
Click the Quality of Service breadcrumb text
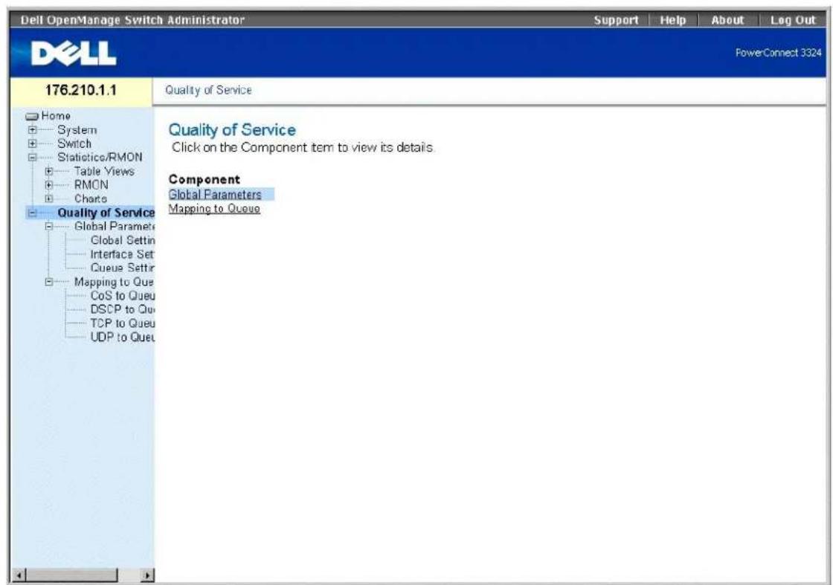coord(208,90)
